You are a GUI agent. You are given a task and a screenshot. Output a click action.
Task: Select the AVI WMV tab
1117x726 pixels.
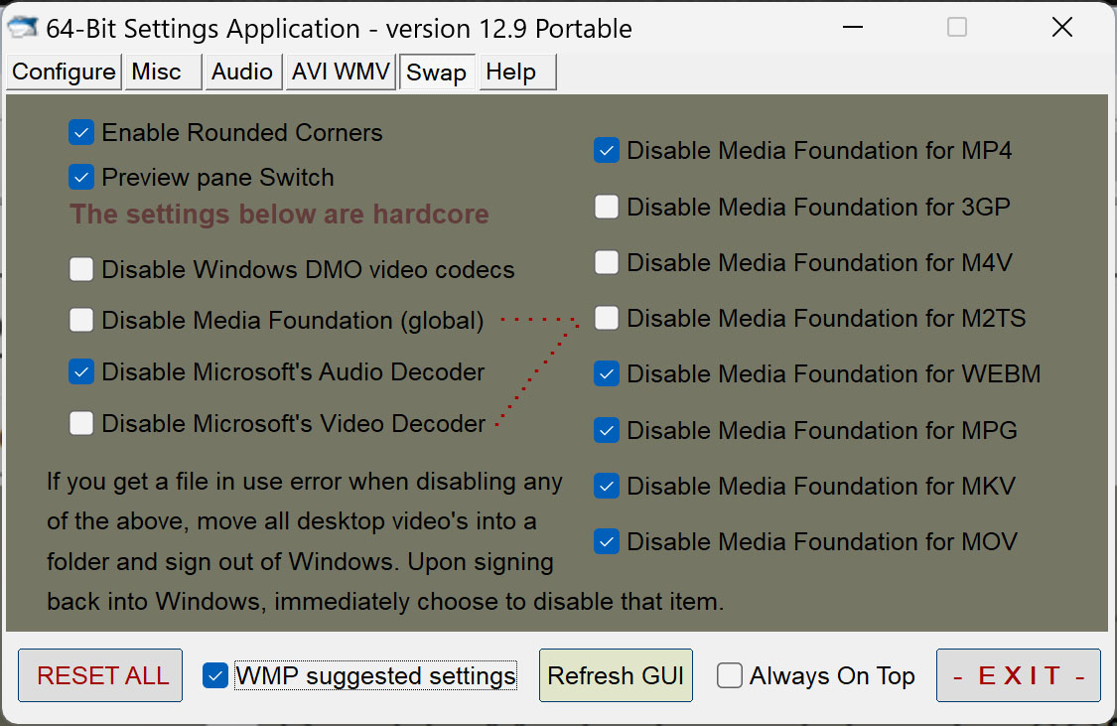(341, 72)
